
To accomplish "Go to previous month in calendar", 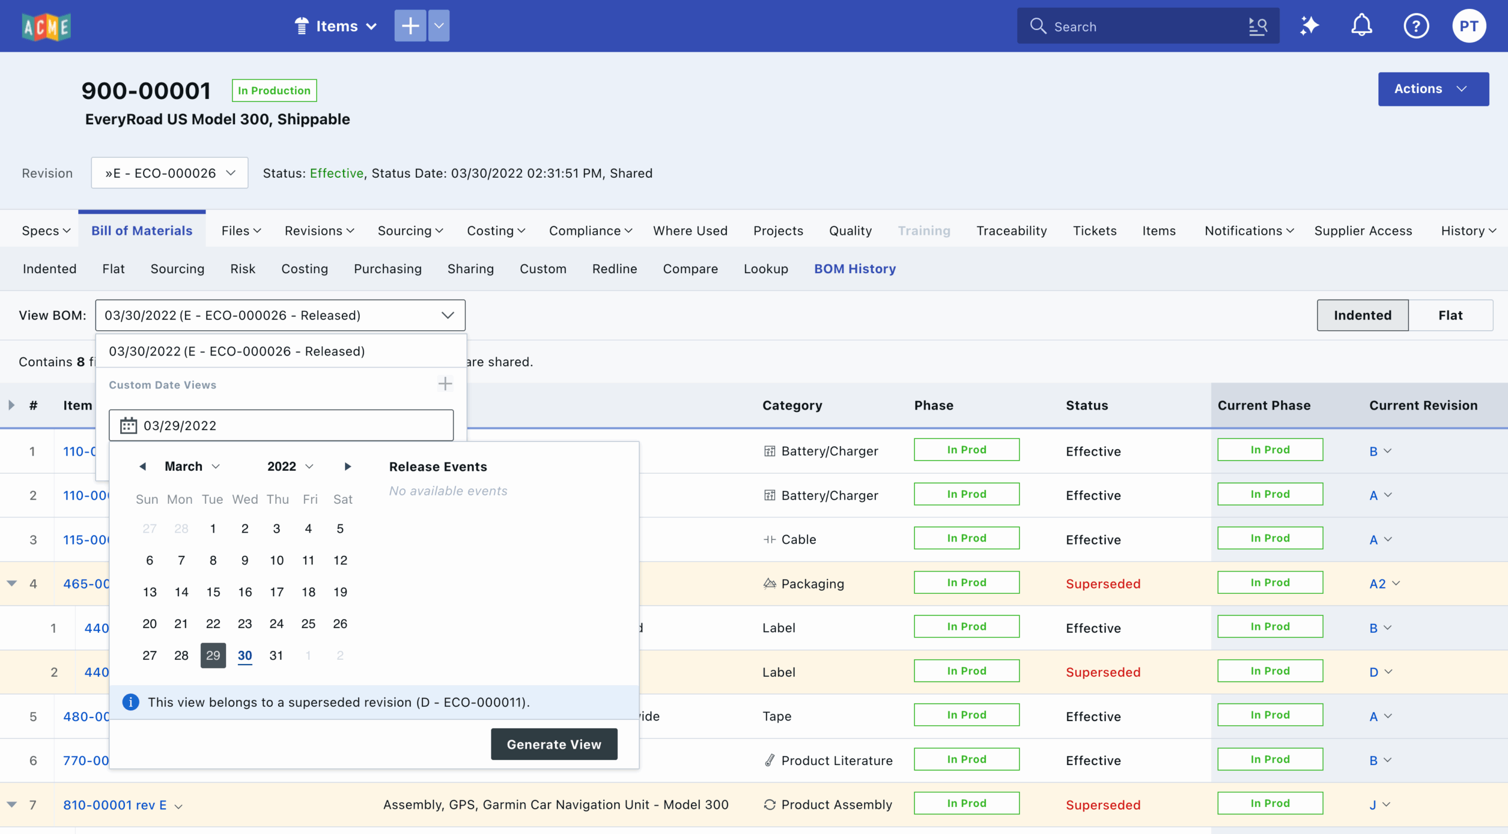I will (x=142, y=467).
